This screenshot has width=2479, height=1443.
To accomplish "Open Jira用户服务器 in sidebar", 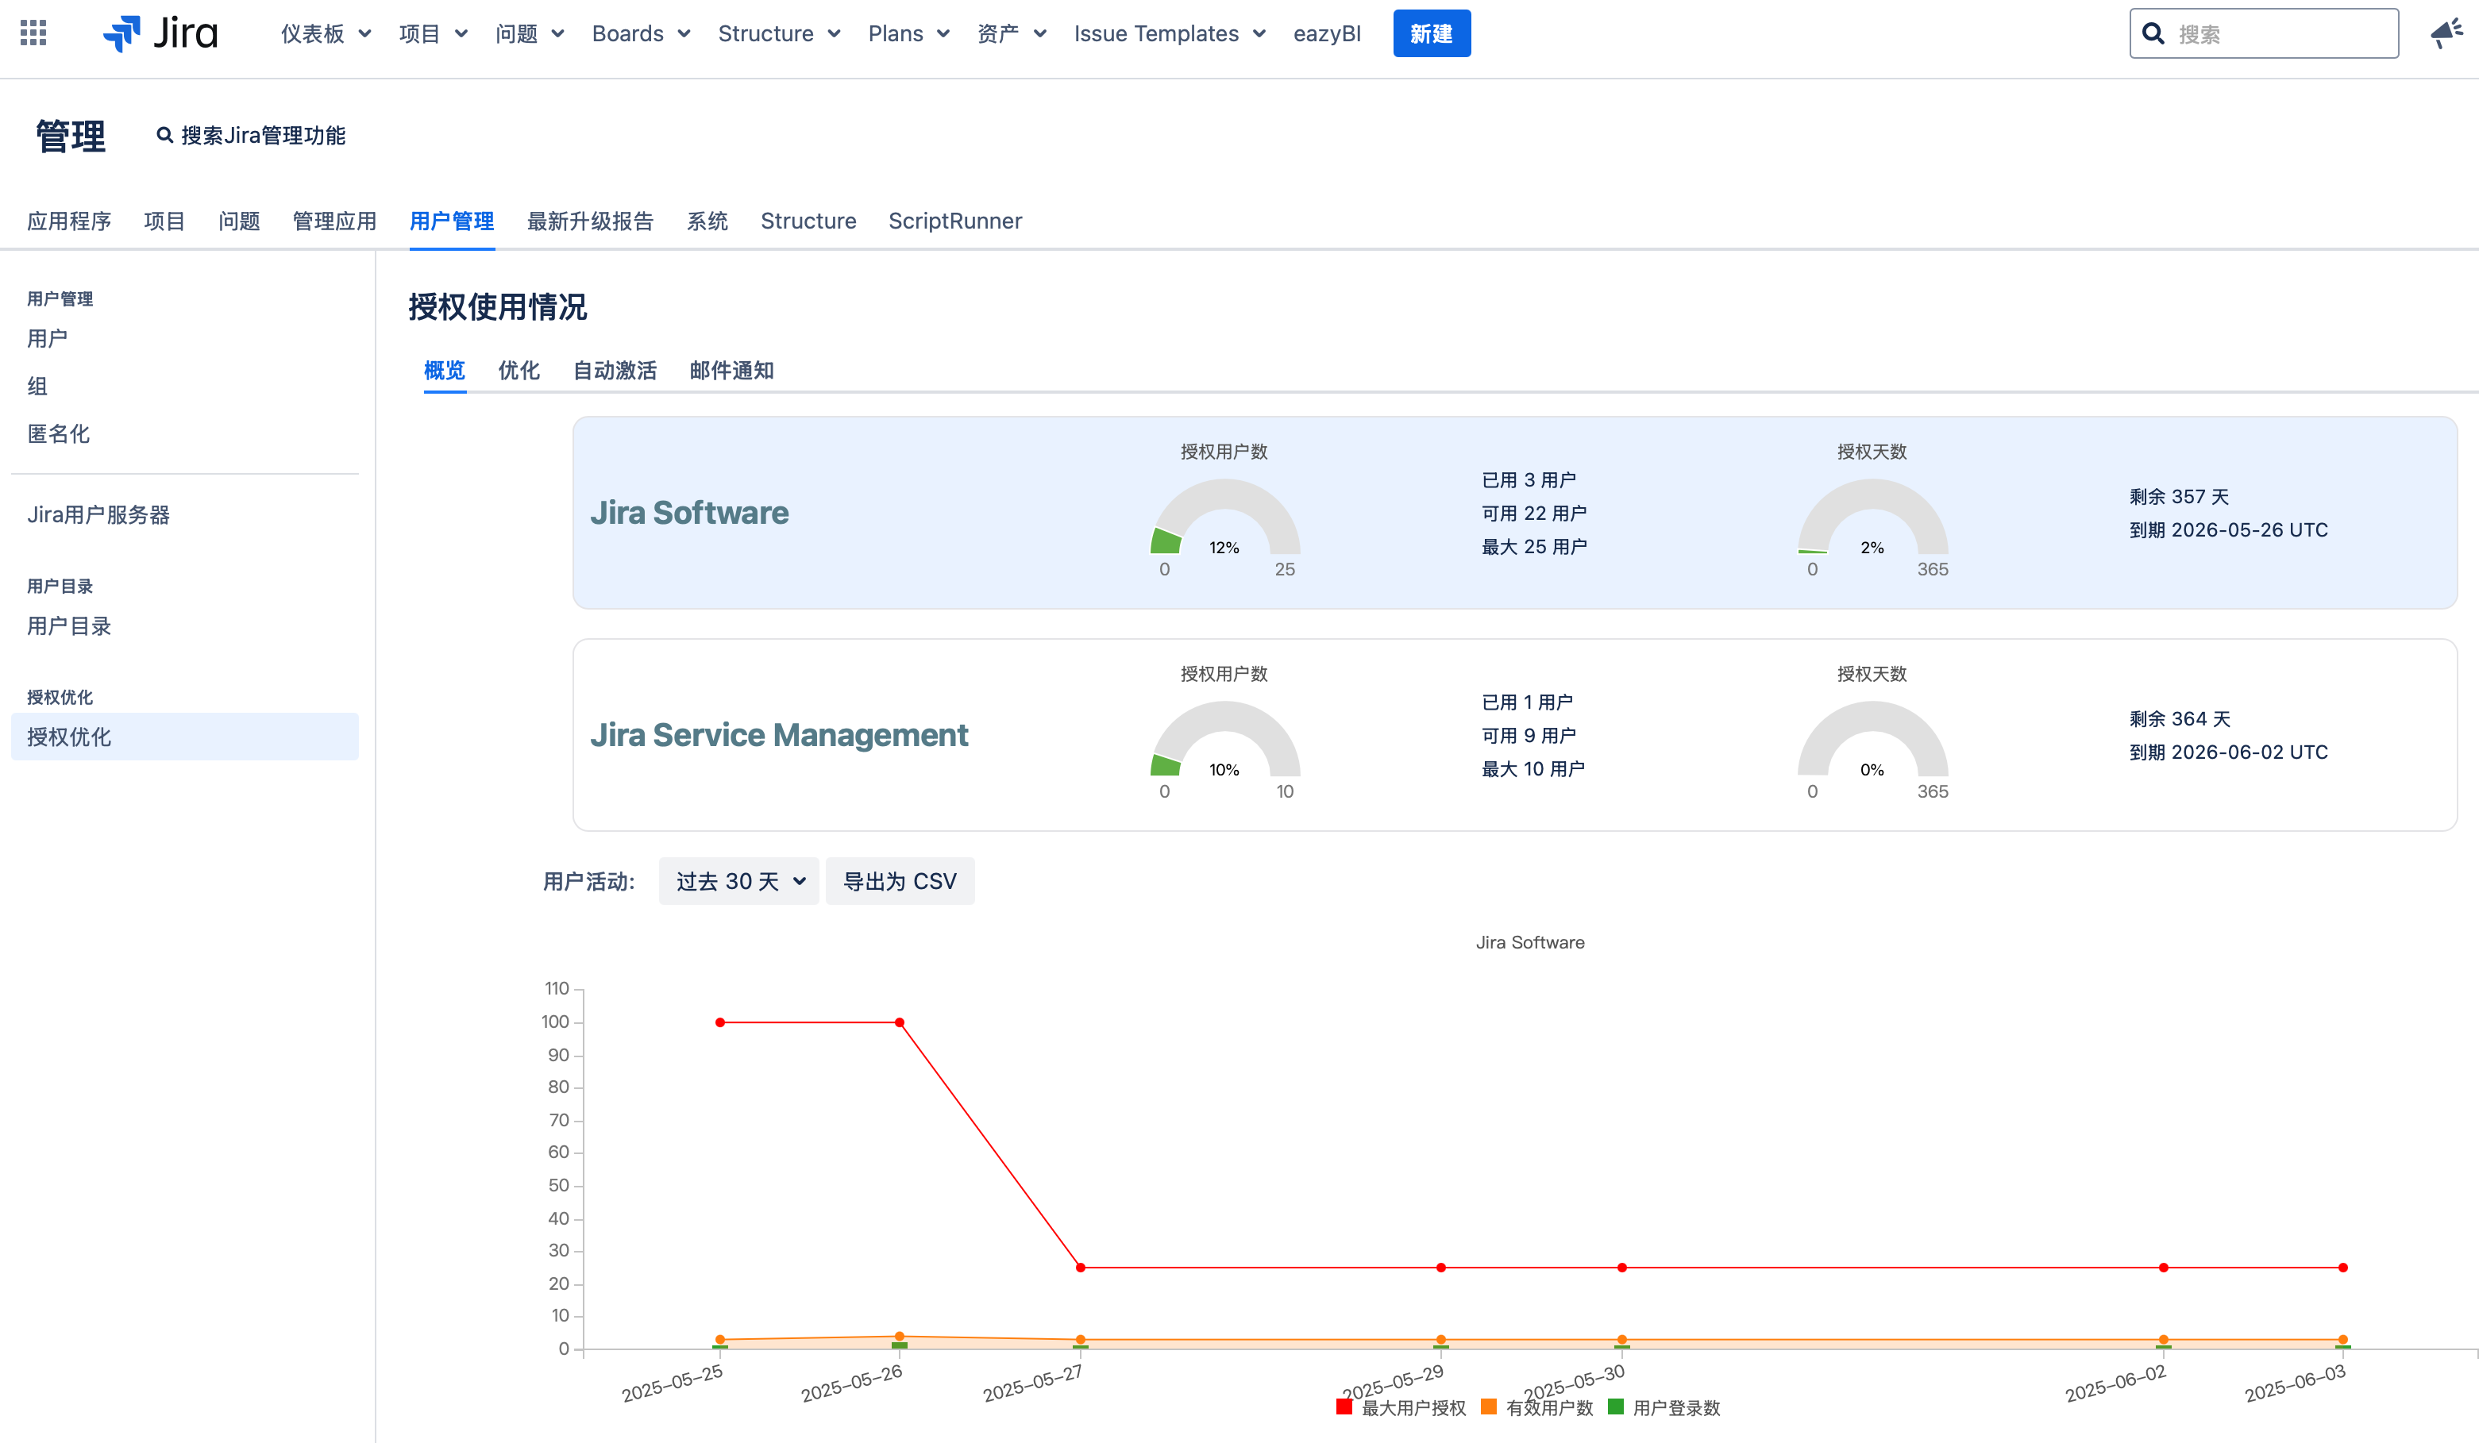I will 98,514.
